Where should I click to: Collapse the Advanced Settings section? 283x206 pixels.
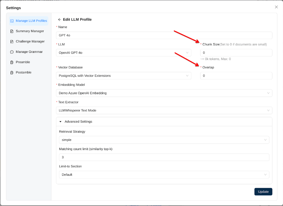pyautogui.click(x=60, y=122)
